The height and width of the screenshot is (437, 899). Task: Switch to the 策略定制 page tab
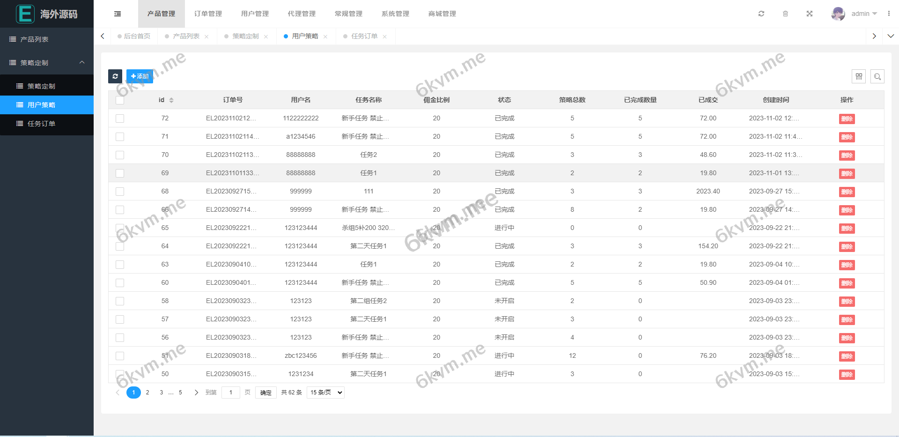click(x=245, y=37)
